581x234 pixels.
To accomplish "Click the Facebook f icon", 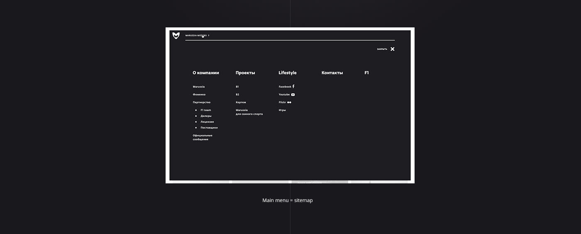I will click(x=293, y=86).
